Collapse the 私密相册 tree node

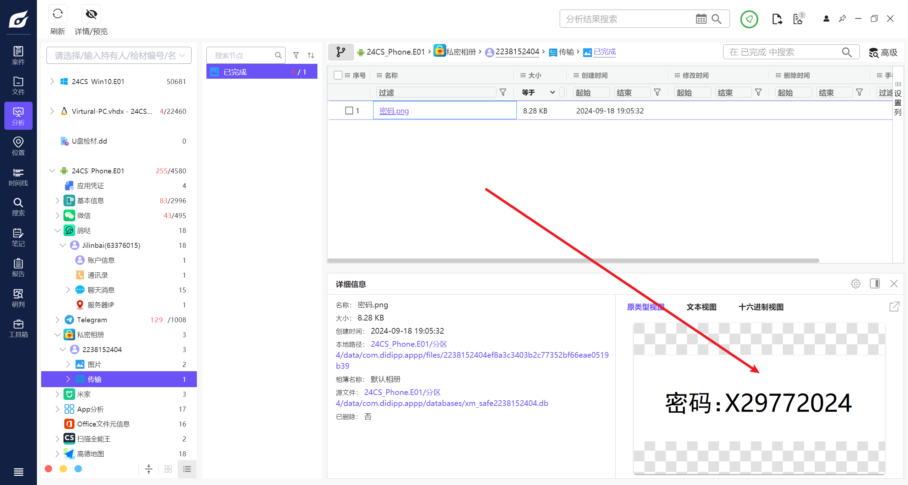[x=57, y=335]
